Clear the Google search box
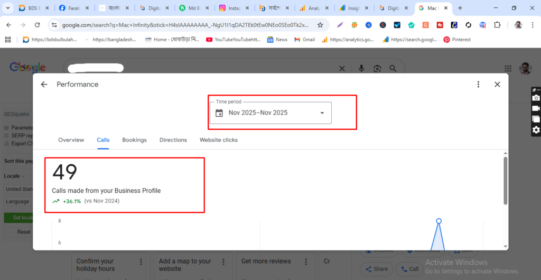541x280 pixels. click(342, 69)
